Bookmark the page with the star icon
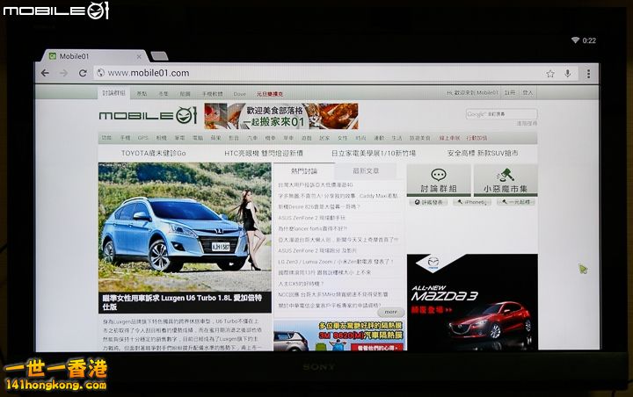633x397 pixels. tap(550, 74)
